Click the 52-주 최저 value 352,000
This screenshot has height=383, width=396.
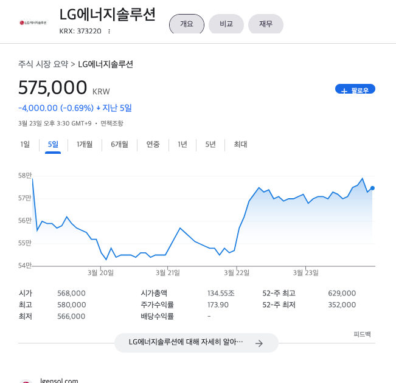tap(342, 305)
